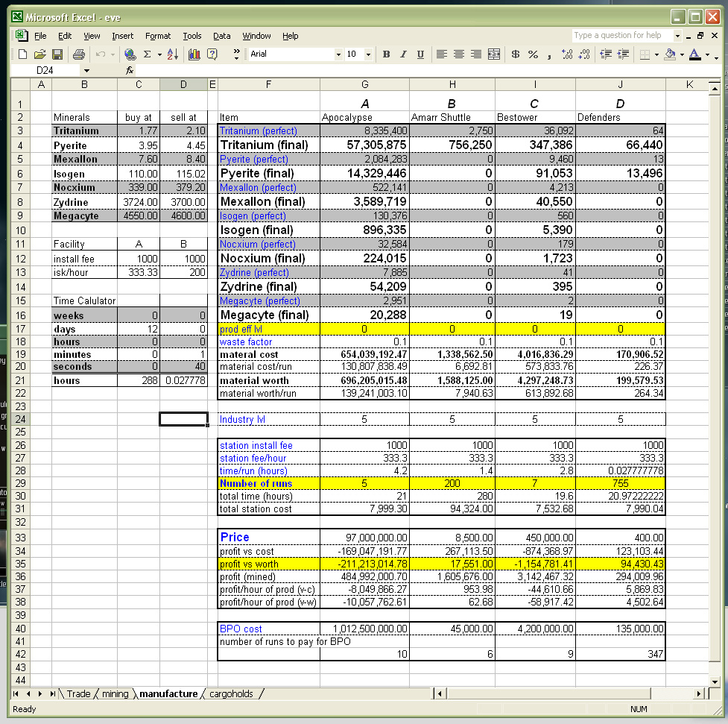Viewport: 728px width, 724px height.
Task: Print the sheet with the printer icon
Action: (79, 54)
